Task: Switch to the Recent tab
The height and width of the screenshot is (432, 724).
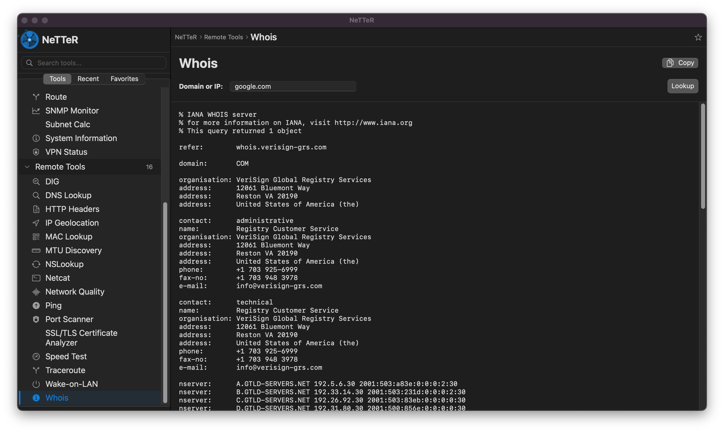Action: (x=88, y=79)
